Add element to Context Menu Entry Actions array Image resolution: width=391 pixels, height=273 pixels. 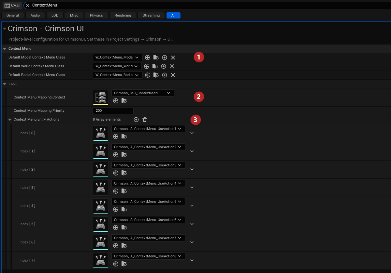[x=136, y=120]
